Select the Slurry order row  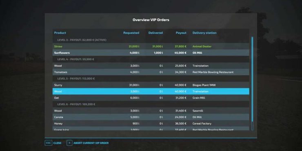click(x=151, y=85)
